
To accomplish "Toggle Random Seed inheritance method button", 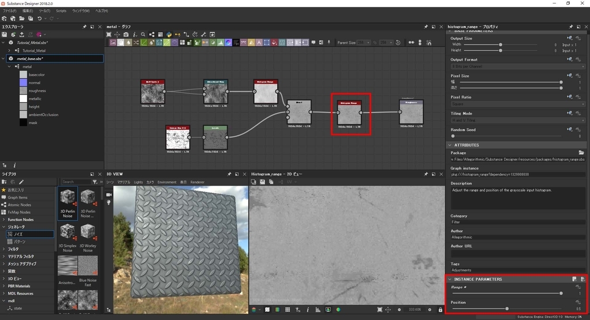I will click(x=570, y=130).
